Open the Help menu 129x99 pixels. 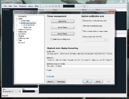(37, 6)
